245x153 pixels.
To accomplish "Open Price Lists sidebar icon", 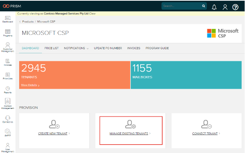I will [7, 76].
